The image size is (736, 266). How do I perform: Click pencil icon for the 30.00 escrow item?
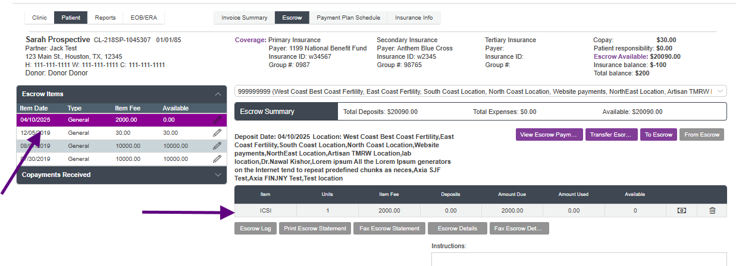pyautogui.click(x=217, y=133)
